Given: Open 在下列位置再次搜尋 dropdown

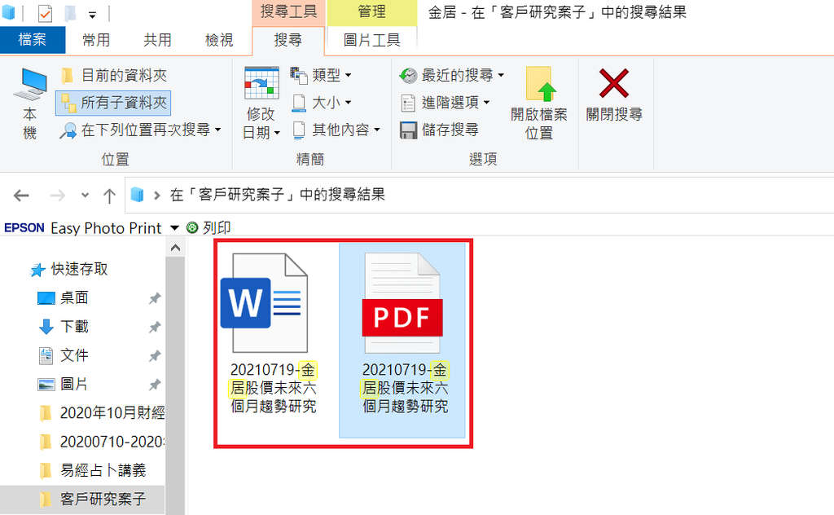Looking at the screenshot, I should tap(140, 130).
